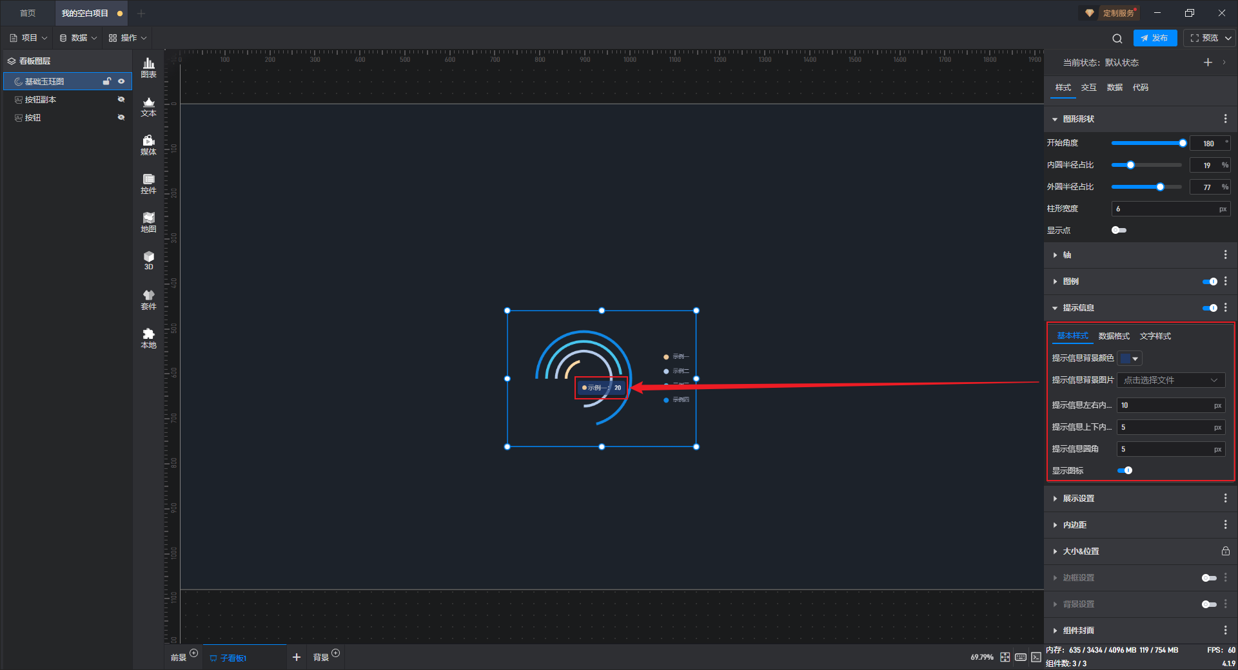Open 展示设置 section more options menu

(x=1225, y=499)
